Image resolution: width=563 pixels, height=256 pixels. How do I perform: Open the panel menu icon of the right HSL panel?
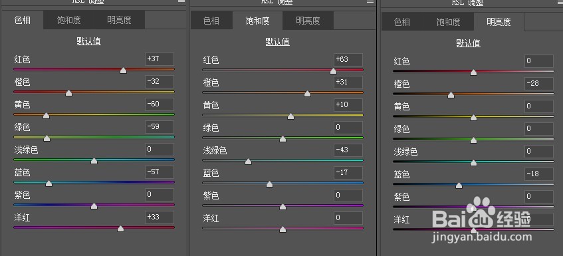click(561, 2)
